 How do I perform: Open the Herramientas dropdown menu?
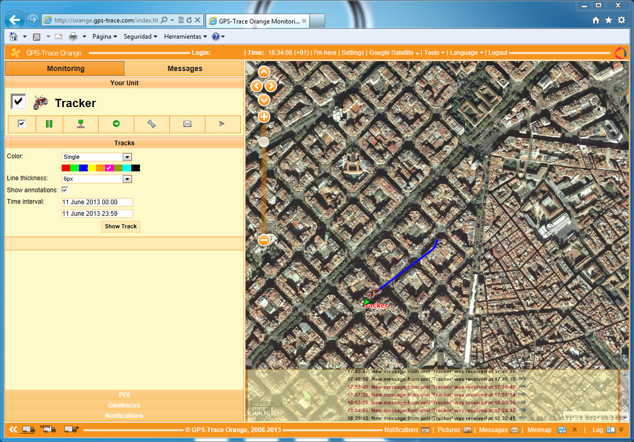[185, 37]
